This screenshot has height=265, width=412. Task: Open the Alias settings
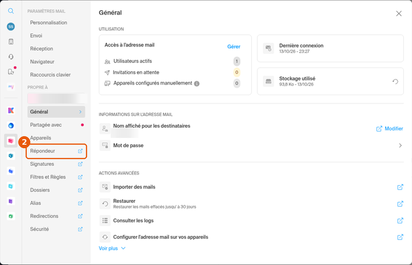coord(56,203)
